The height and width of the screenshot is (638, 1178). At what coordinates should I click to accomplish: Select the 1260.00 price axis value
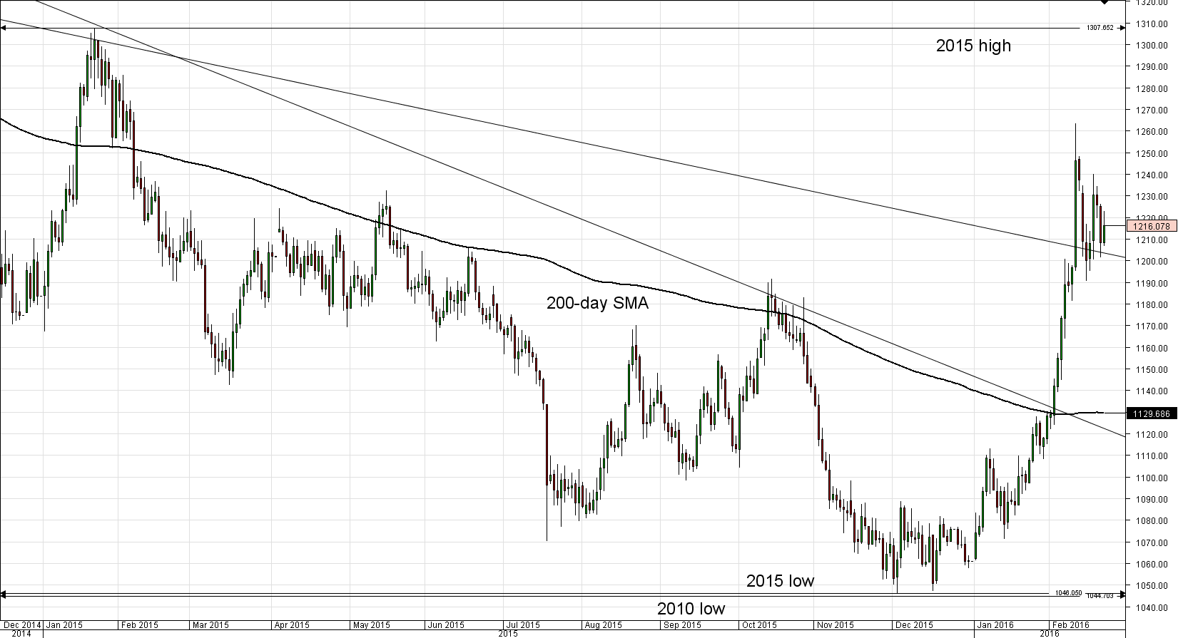point(1153,132)
